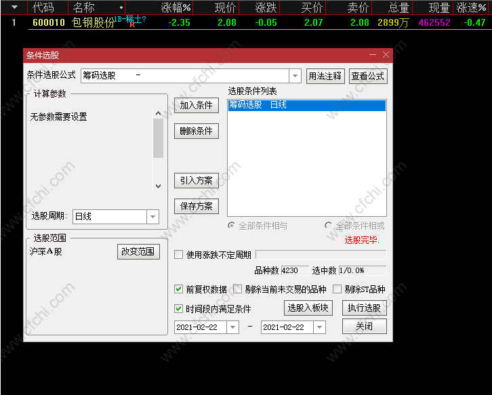This screenshot has height=395, width=492.
Task: Select 全部条件相与 radio button
Action: [x=232, y=226]
